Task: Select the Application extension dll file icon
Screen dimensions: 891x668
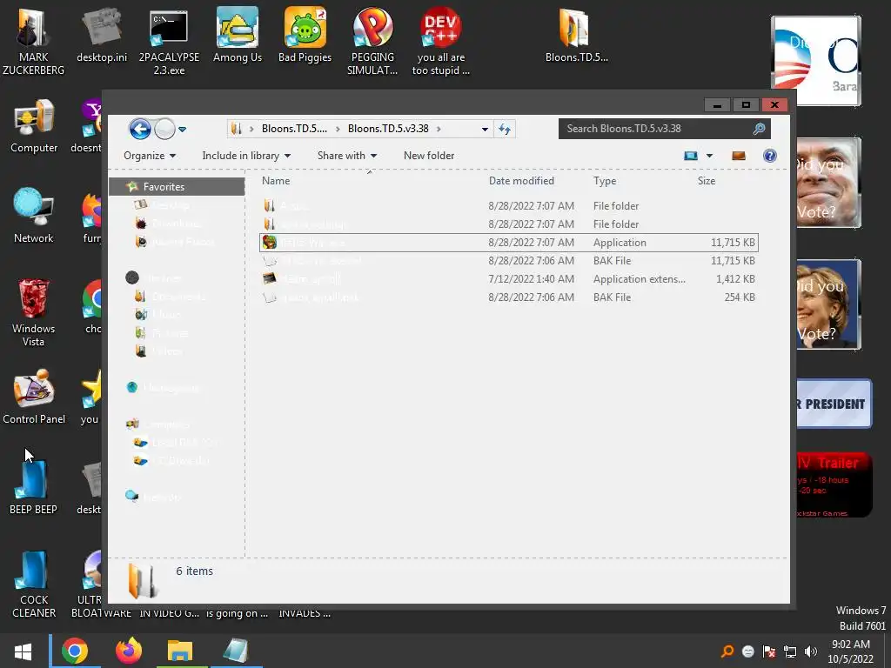Action: 270,279
